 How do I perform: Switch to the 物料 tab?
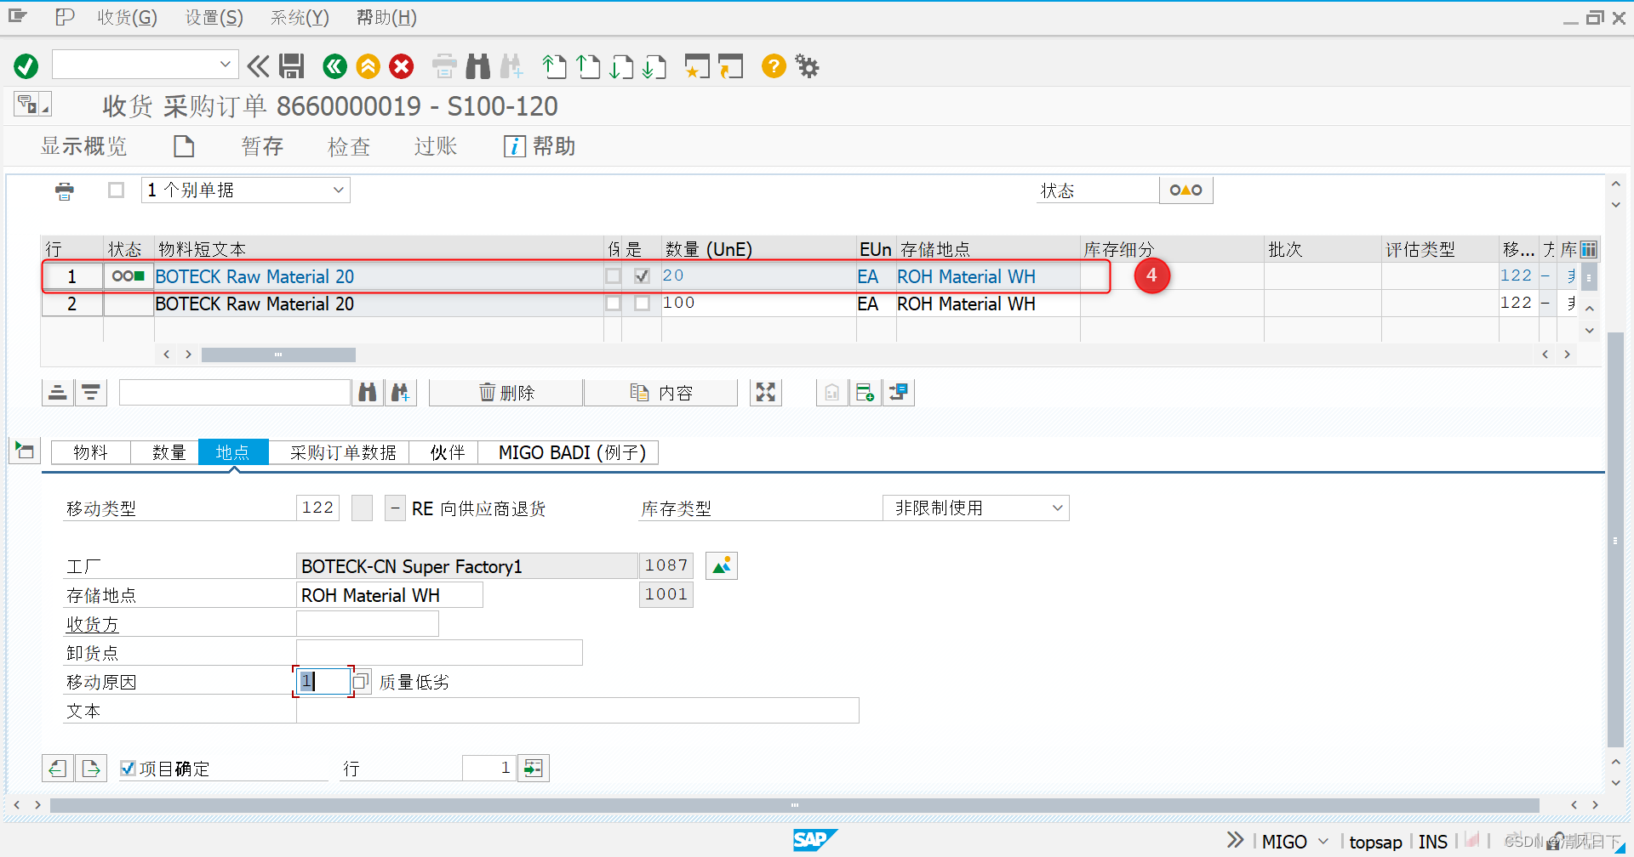91,452
